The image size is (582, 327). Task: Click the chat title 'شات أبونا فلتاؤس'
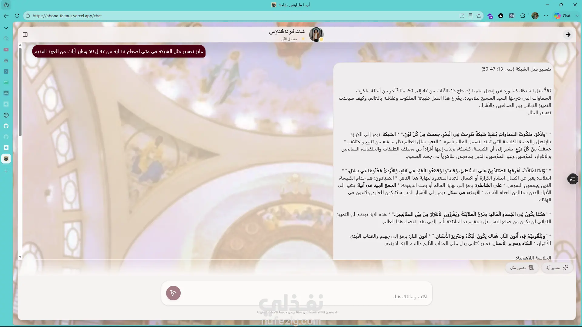tap(287, 32)
